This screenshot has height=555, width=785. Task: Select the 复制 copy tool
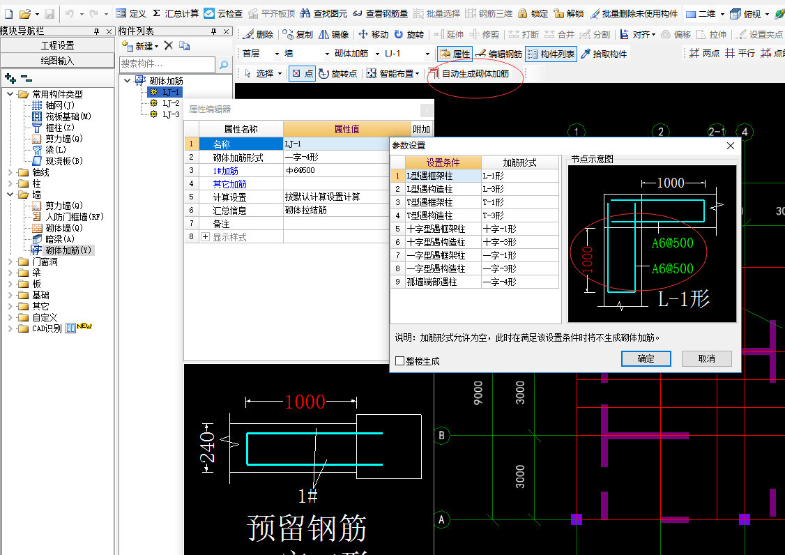pos(298,35)
